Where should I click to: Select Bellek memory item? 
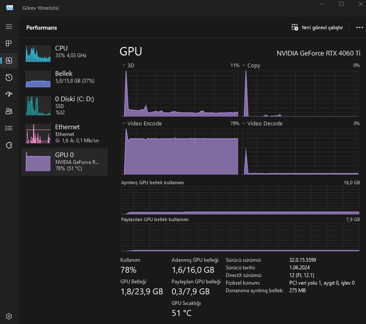point(64,79)
